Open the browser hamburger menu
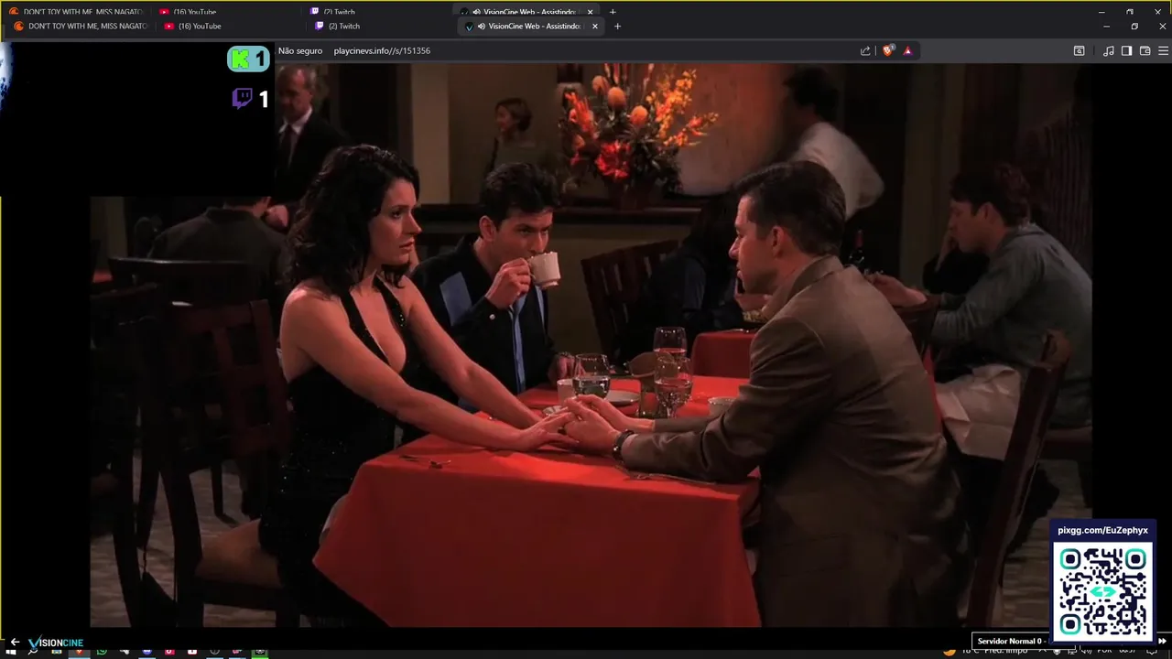The height and width of the screenshot is (659, 1172). [x=1162, y=51]
